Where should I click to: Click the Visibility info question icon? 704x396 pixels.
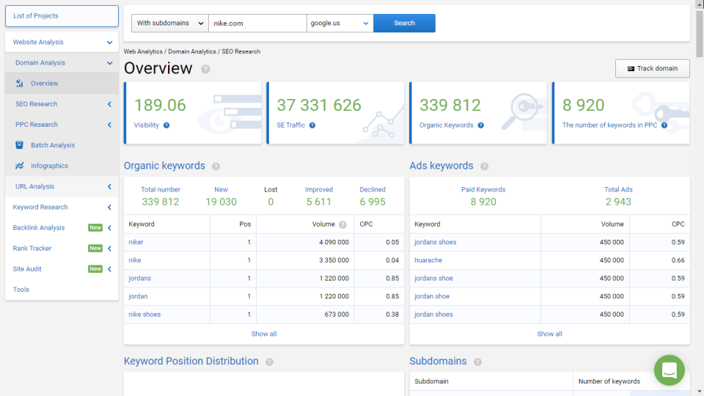(x=166, y=125)
